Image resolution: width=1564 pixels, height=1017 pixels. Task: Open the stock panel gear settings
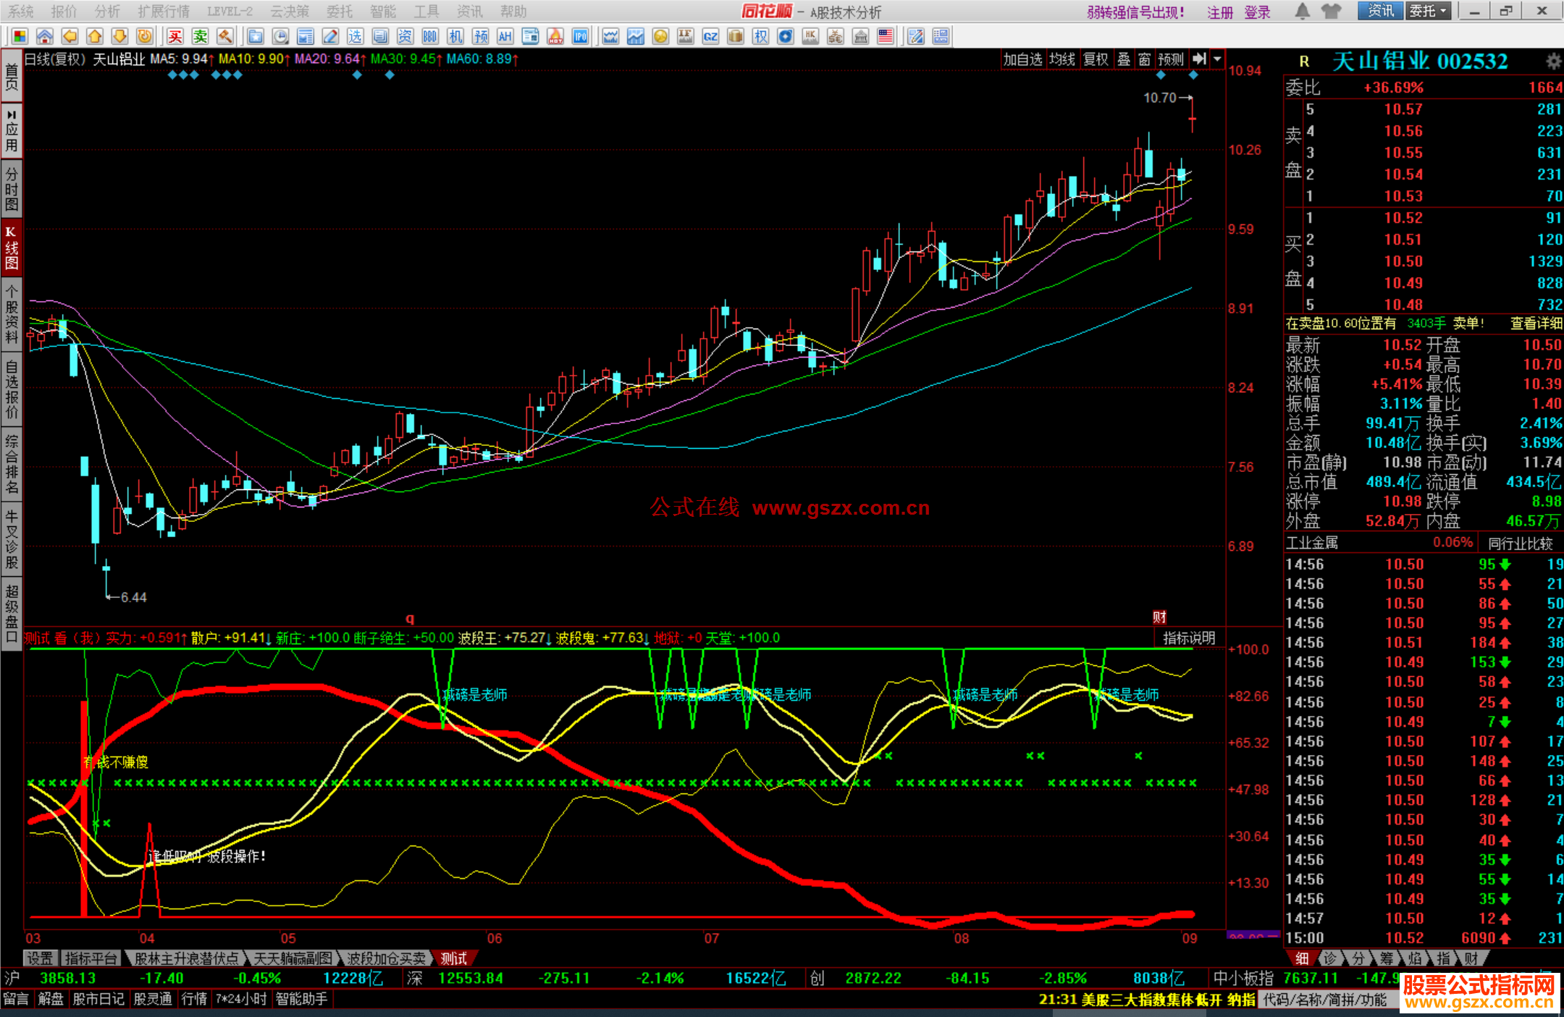point(1553,61)
